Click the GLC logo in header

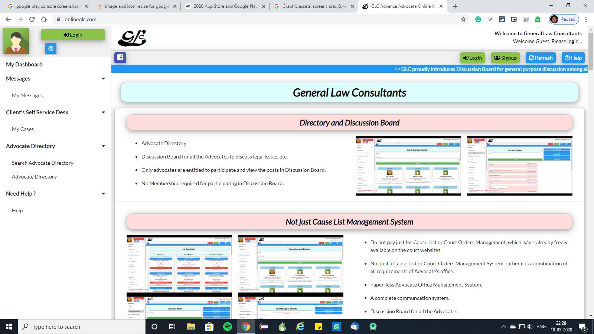click(x=132, y=38)
